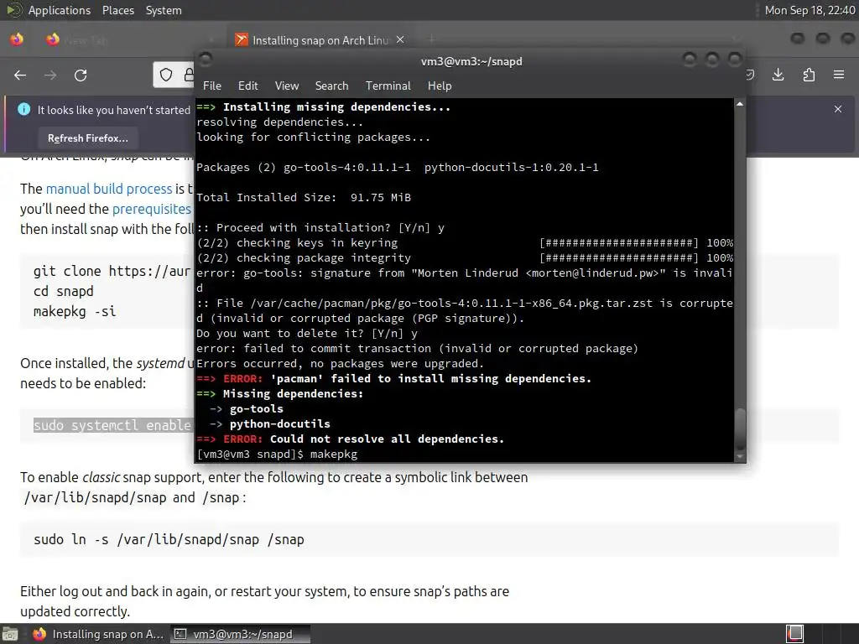The height and width of the screenshot is (644, 859).
Task: Open Firefox extensions puzzle icon
Action: coord(809,75)
